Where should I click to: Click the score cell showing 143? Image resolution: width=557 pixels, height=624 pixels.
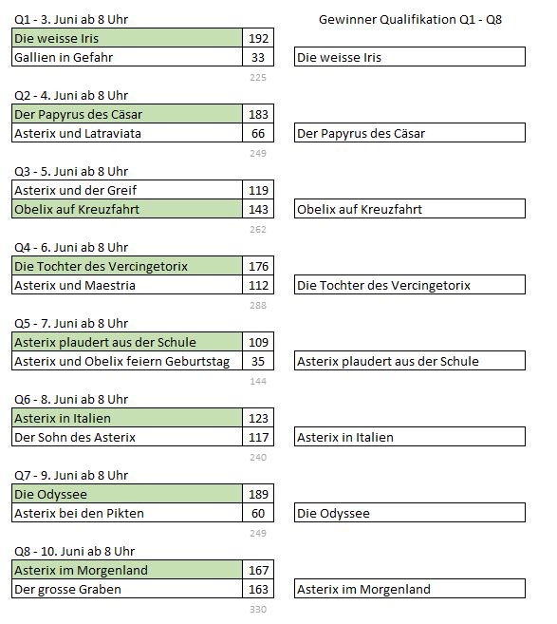[x=258, y=209]
